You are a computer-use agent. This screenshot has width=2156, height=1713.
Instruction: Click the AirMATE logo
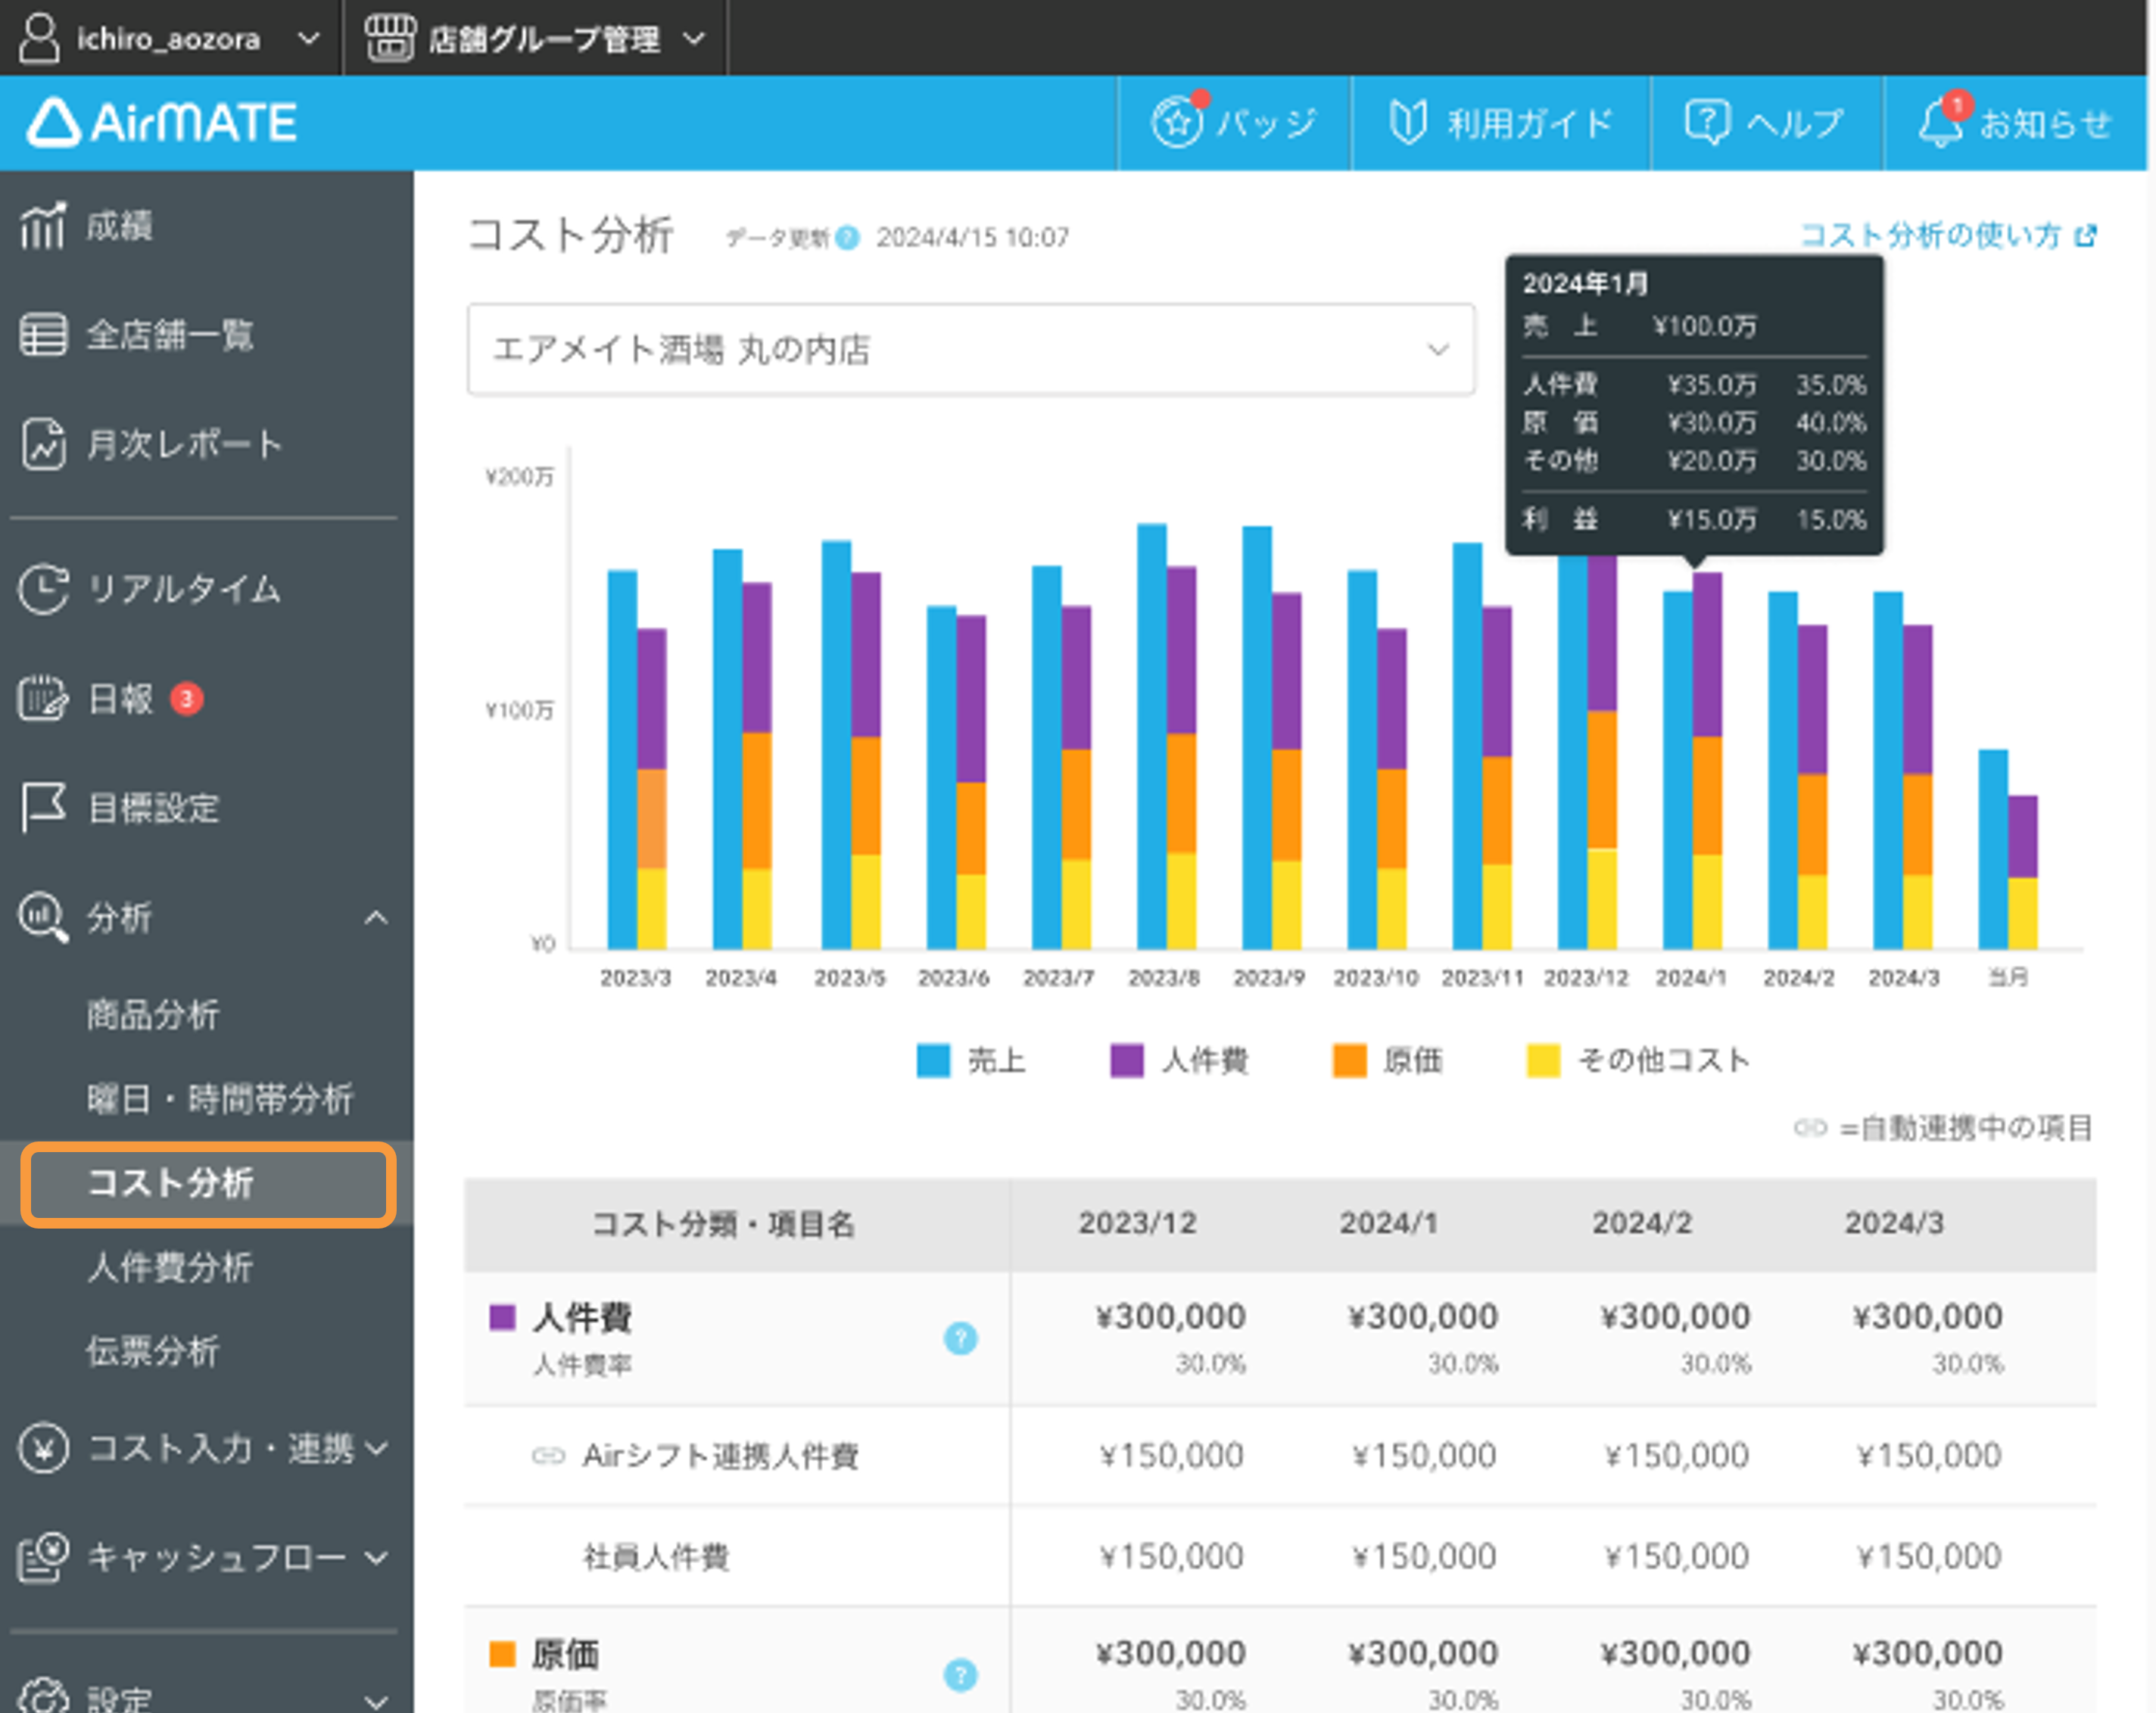point(162,123)
